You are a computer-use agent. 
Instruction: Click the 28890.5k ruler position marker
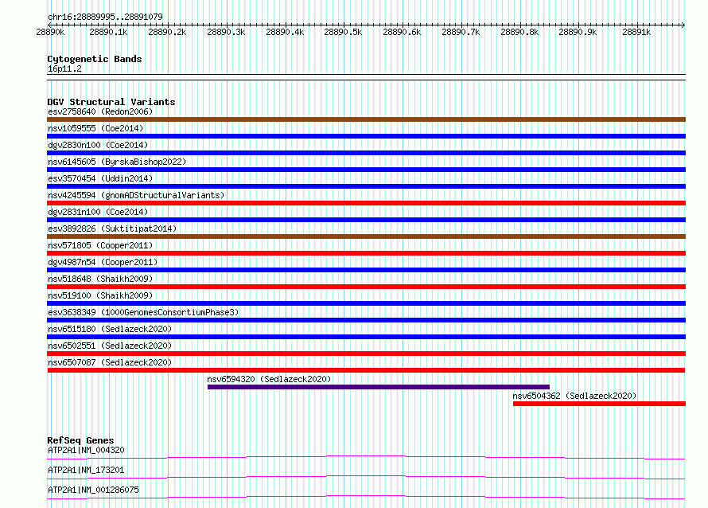(x=343, y=32)
